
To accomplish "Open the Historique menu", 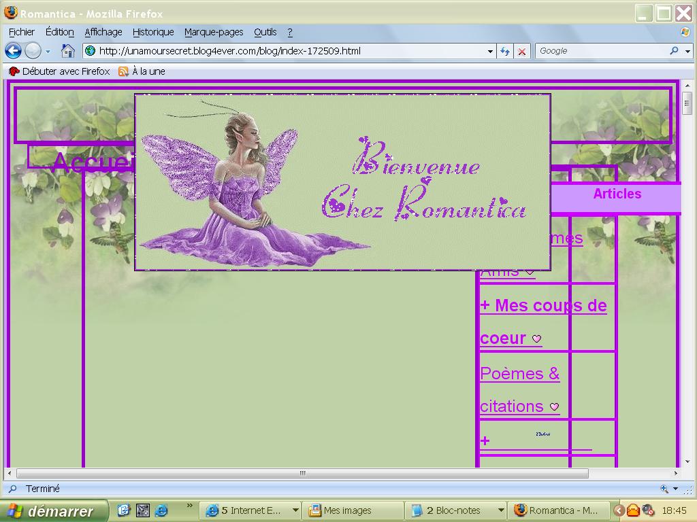I will pos(153,32).
